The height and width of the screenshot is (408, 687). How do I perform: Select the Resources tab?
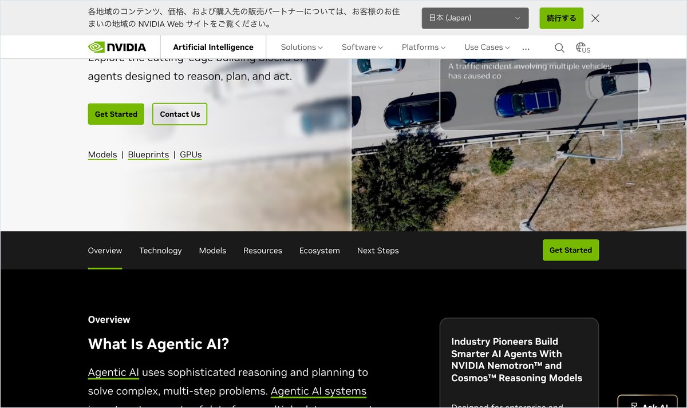coord(263,251)
